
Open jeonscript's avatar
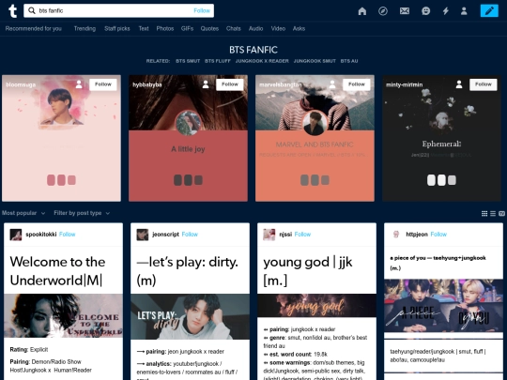143,235
